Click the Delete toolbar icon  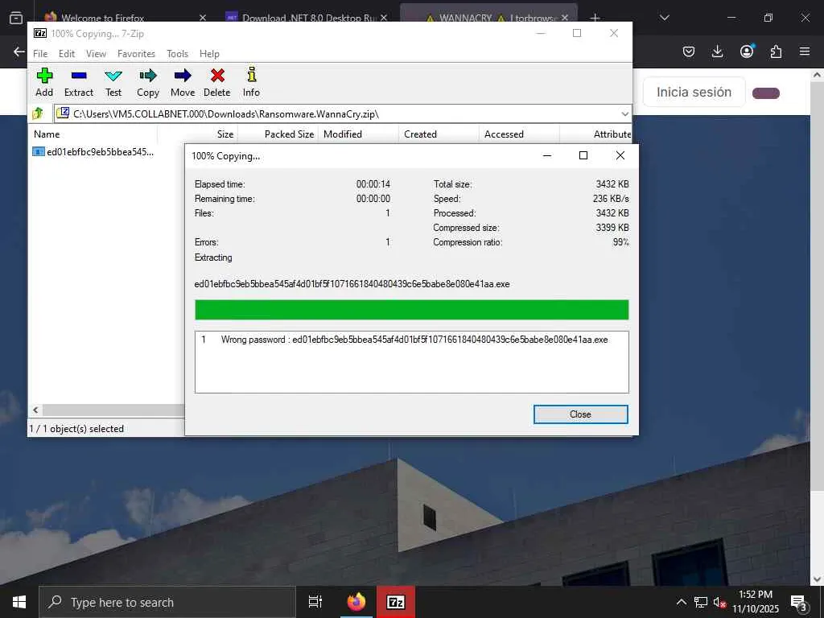click(x=217, y=83)
